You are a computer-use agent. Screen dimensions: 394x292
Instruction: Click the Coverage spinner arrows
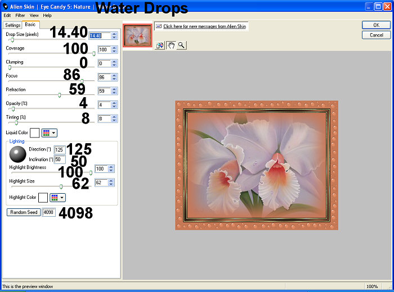click(x=114, y=49)
